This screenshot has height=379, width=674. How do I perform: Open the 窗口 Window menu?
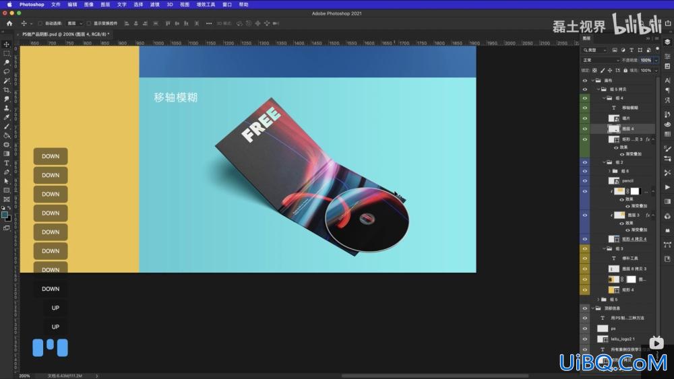tap(227, 4)
